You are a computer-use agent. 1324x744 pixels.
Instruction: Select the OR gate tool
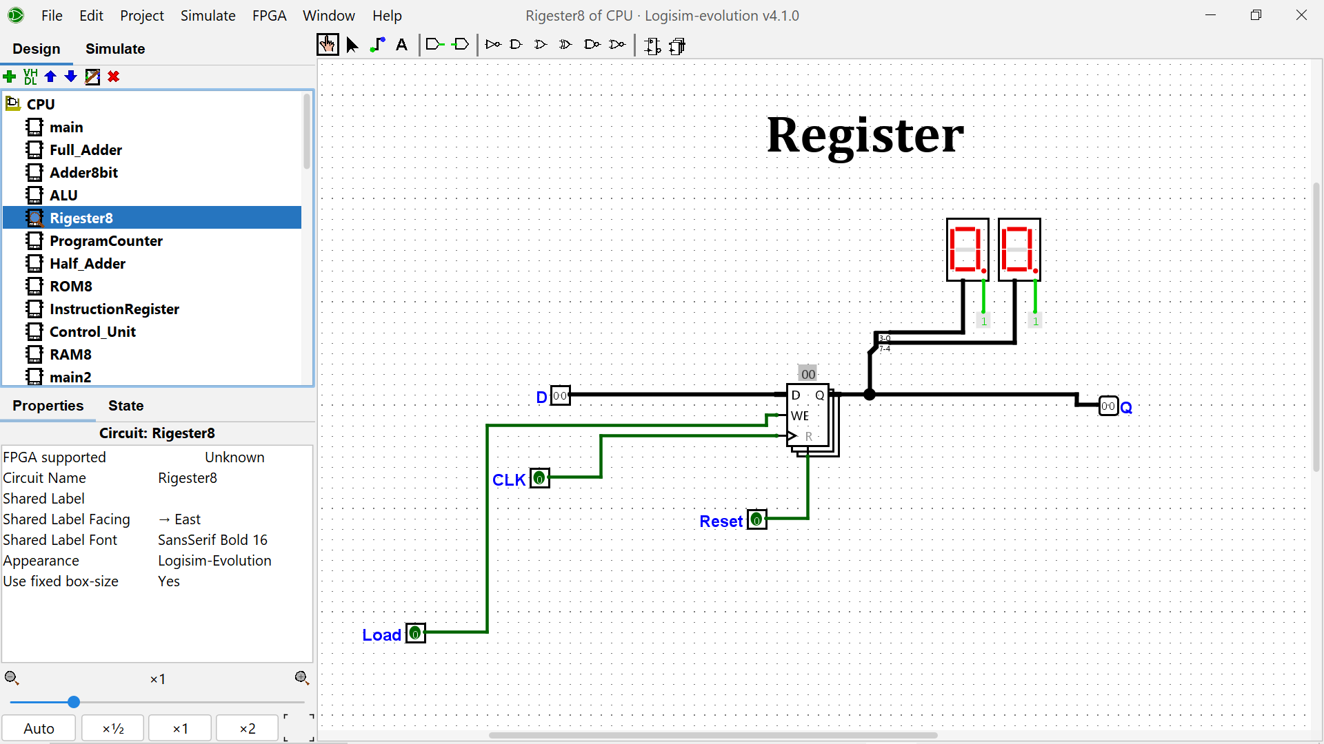[x=541, y=45]
